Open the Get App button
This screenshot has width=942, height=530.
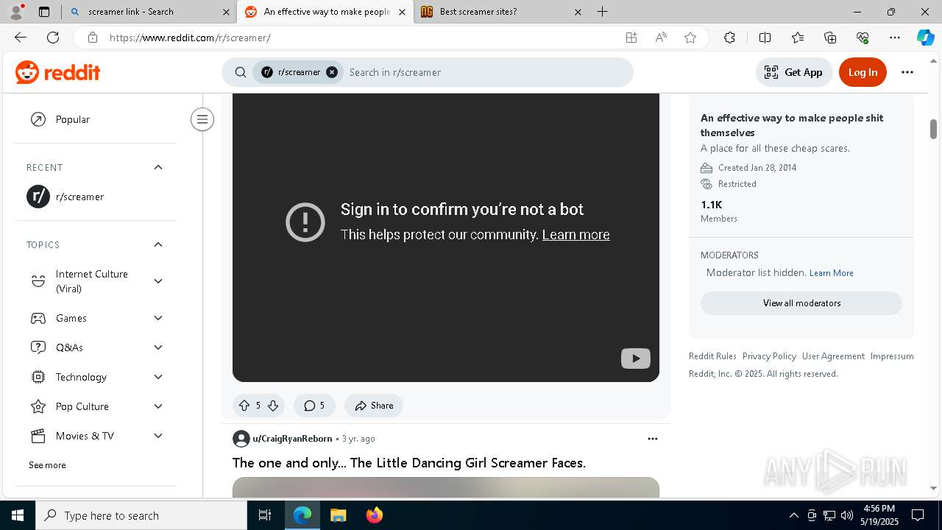click(x=793, y=72)
